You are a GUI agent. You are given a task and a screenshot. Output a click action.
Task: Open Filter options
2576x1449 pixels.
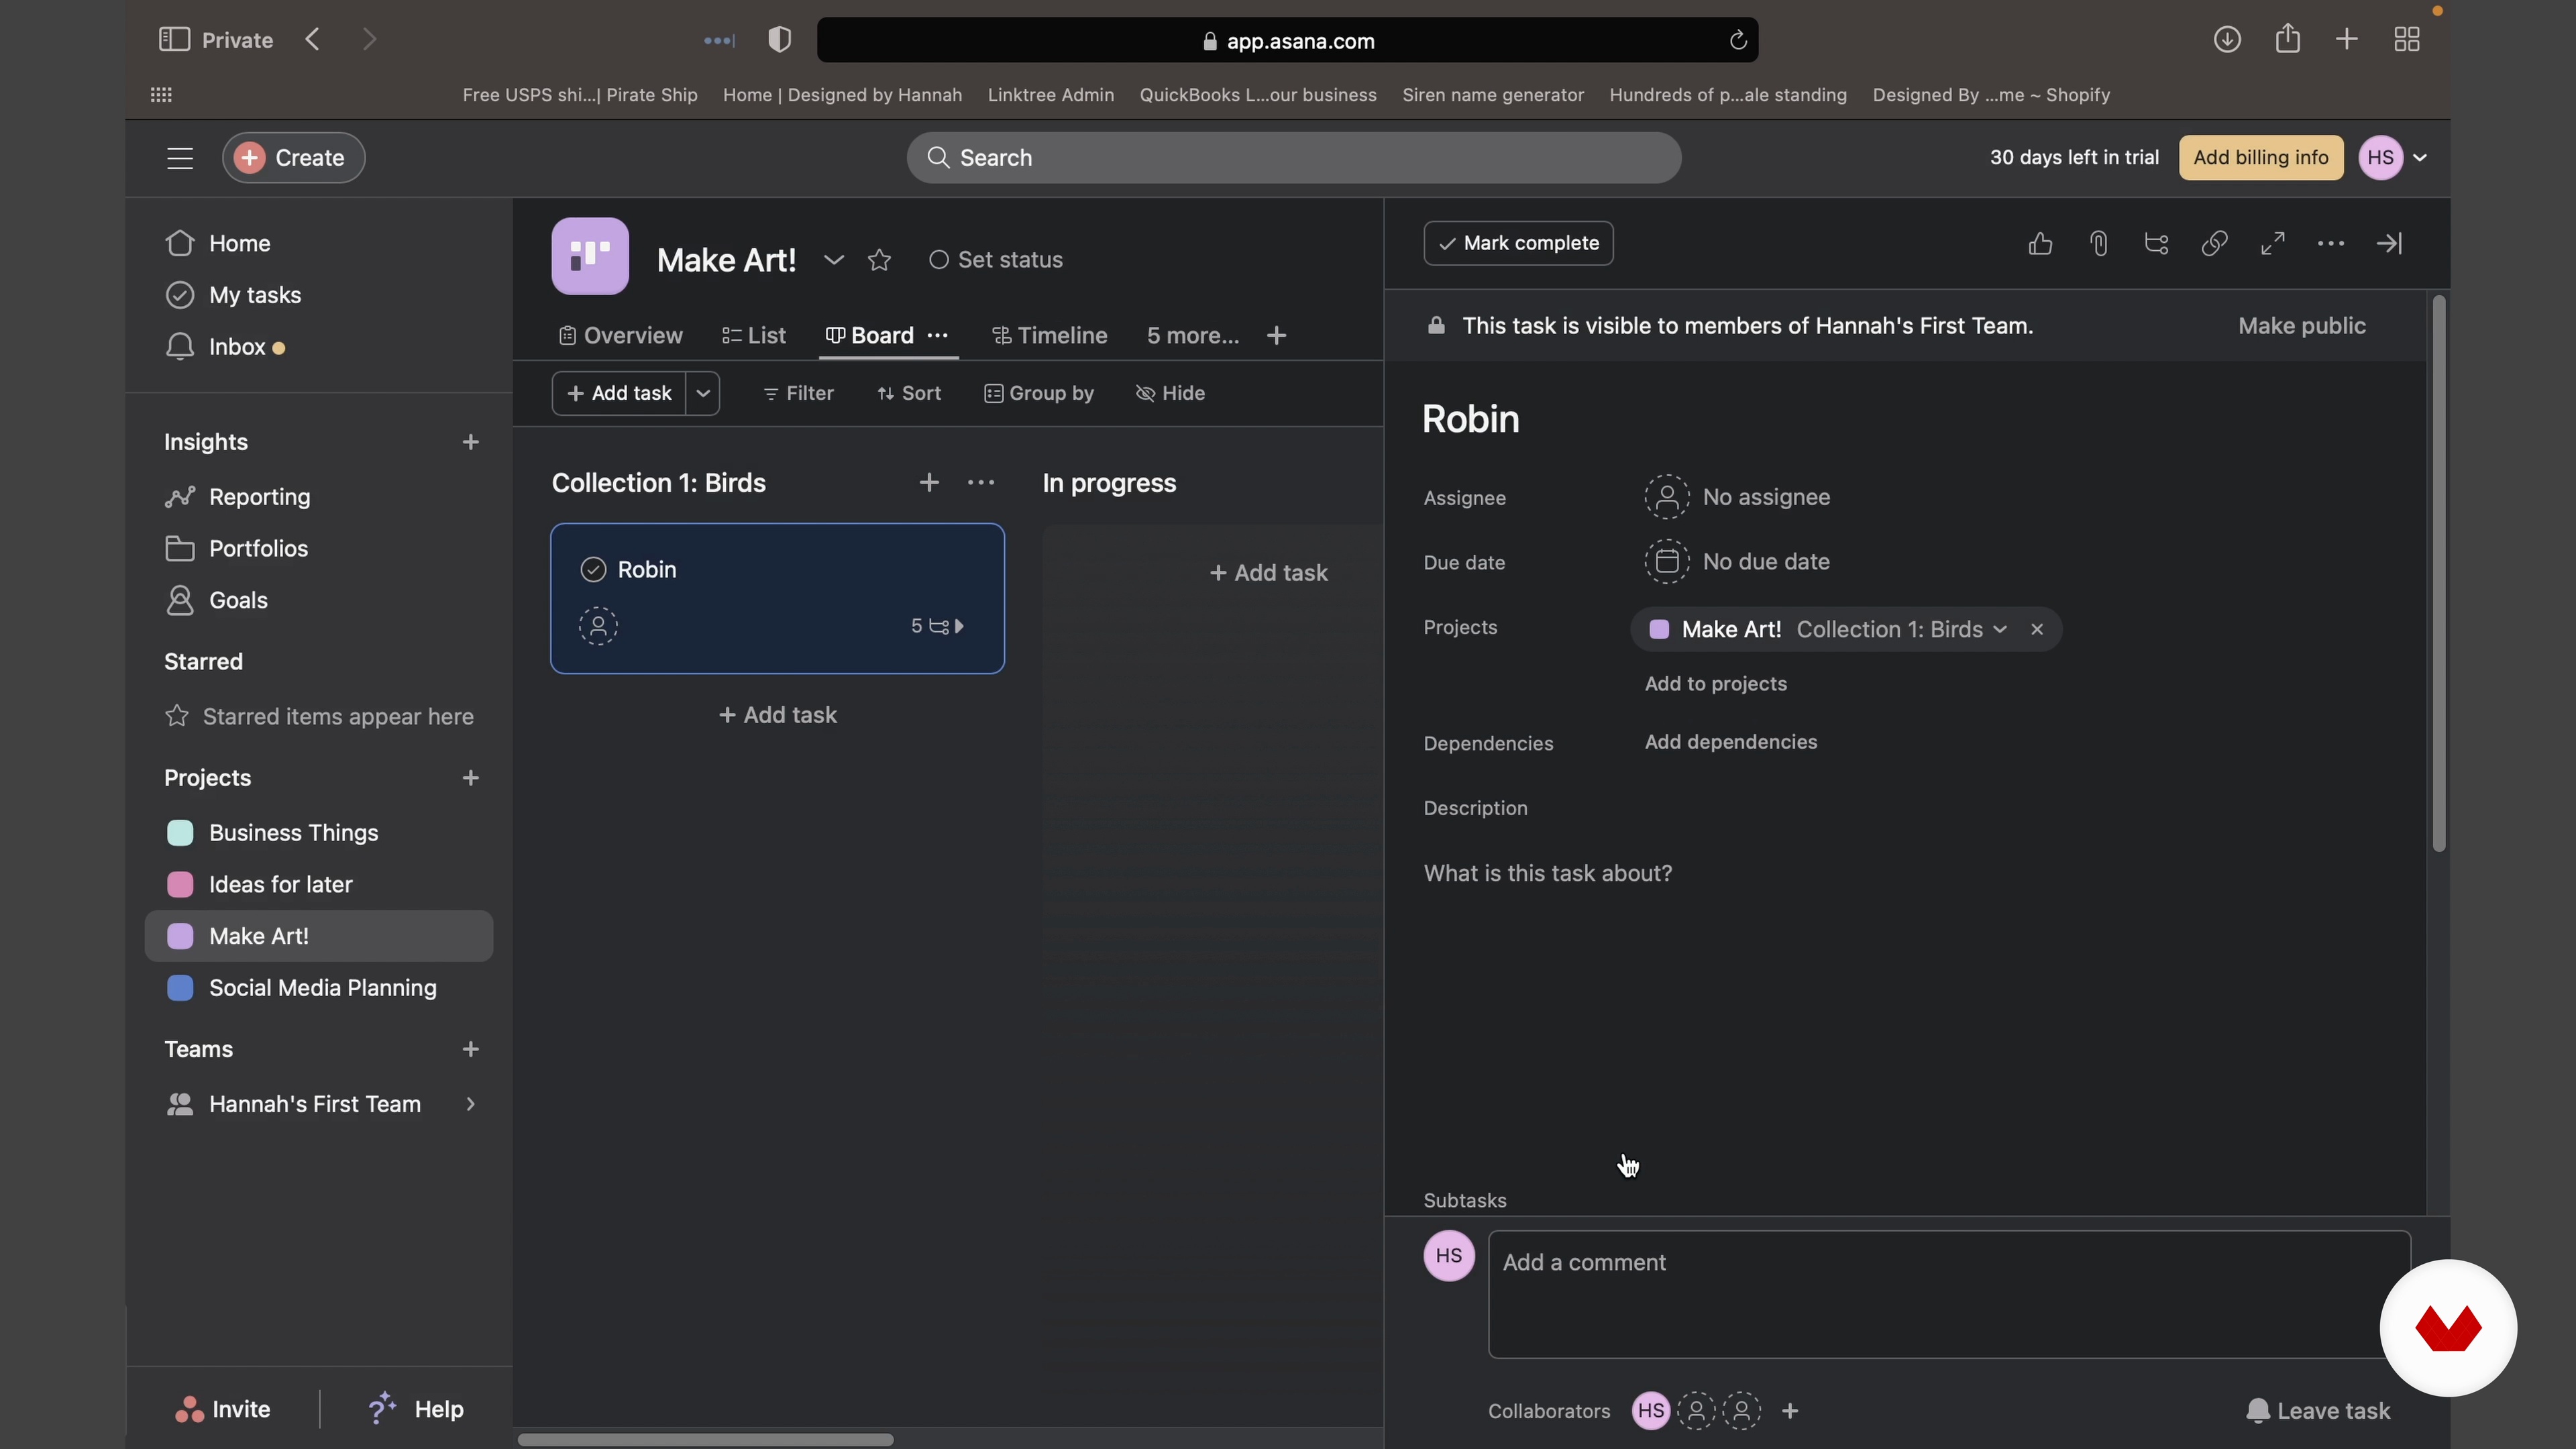[798, 393]
